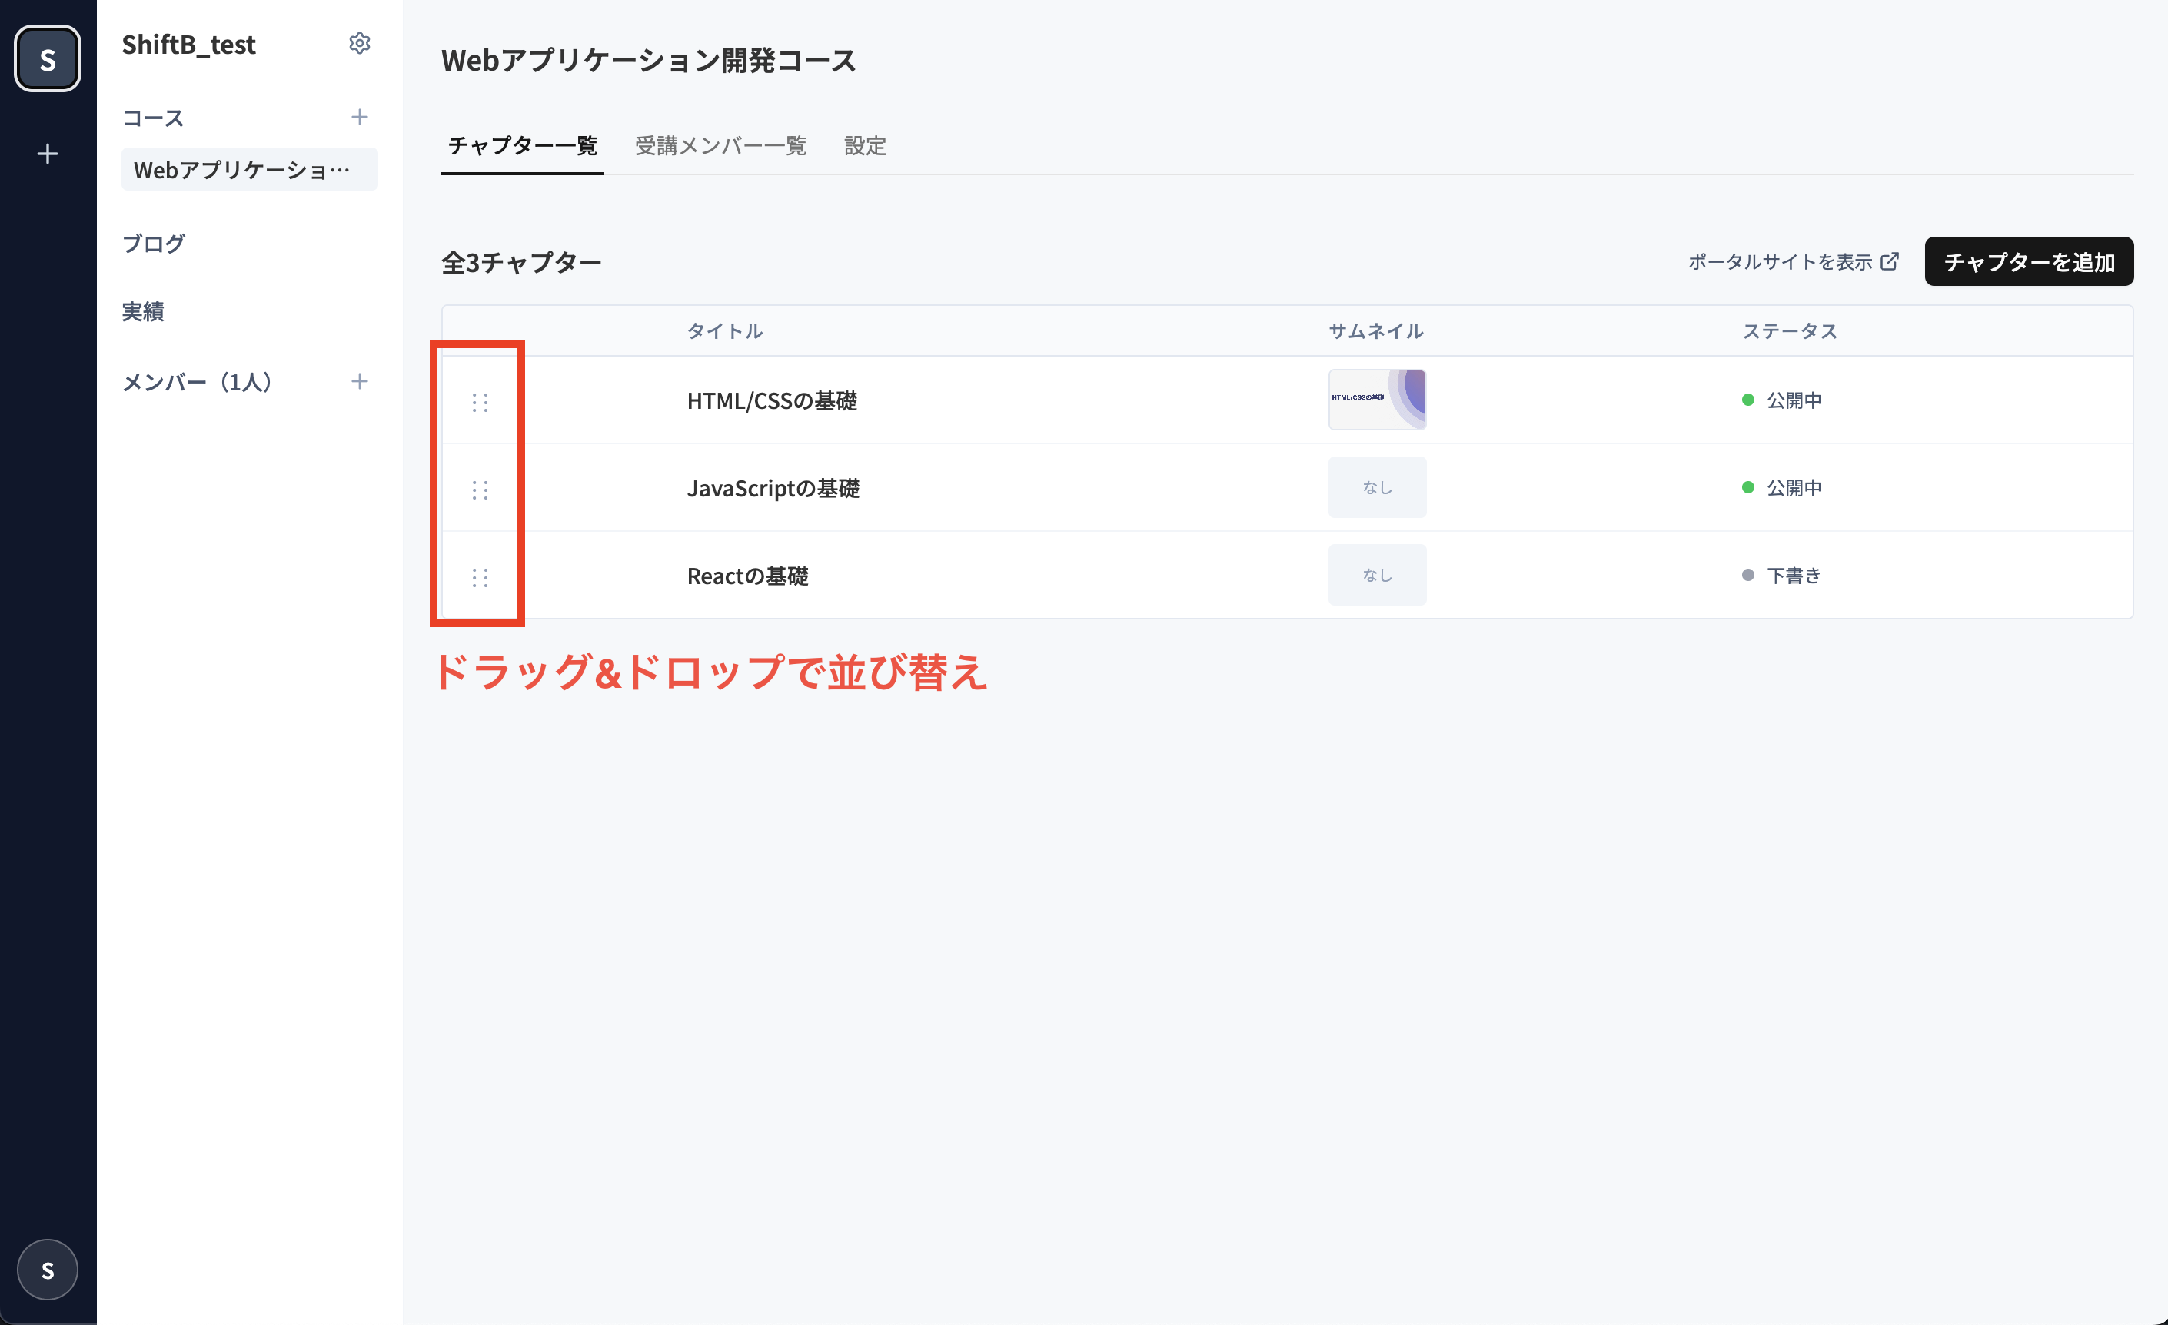Click the plus icon next to メンバー
Screen dimensions: 2168x1325
359,381
